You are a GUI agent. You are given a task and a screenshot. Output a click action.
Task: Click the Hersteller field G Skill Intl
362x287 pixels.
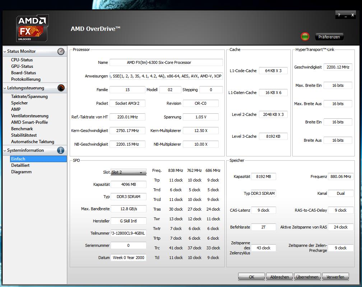pyautogui.click(x=129, y=221)
